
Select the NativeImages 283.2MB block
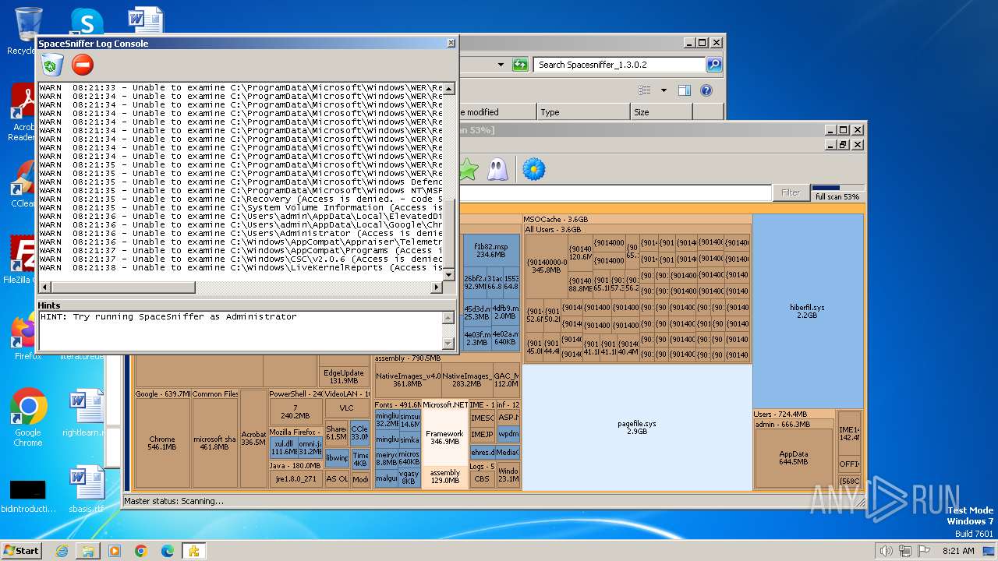coord(466,379)
